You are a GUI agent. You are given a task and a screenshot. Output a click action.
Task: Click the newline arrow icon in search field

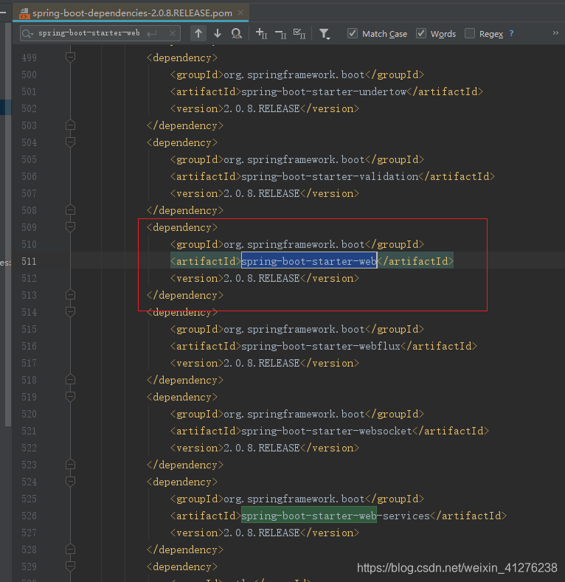(151, 33)
